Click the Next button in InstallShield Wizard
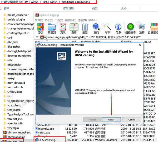The height and width of the screenshot is (142, 158). pyautogui.click(x=111, y=120)
